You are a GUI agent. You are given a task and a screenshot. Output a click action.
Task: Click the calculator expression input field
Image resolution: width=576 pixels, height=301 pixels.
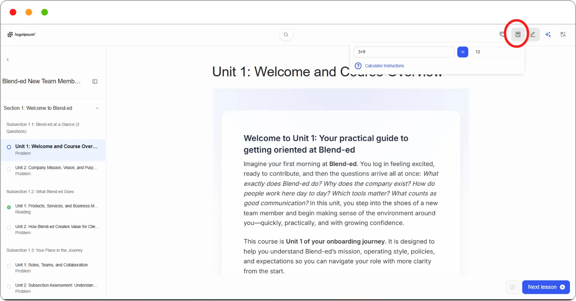coord(404,52)
